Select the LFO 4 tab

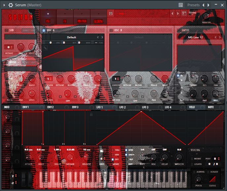coord(175,107)
